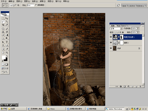
Task: Select the Type tool
Action: 7,42
